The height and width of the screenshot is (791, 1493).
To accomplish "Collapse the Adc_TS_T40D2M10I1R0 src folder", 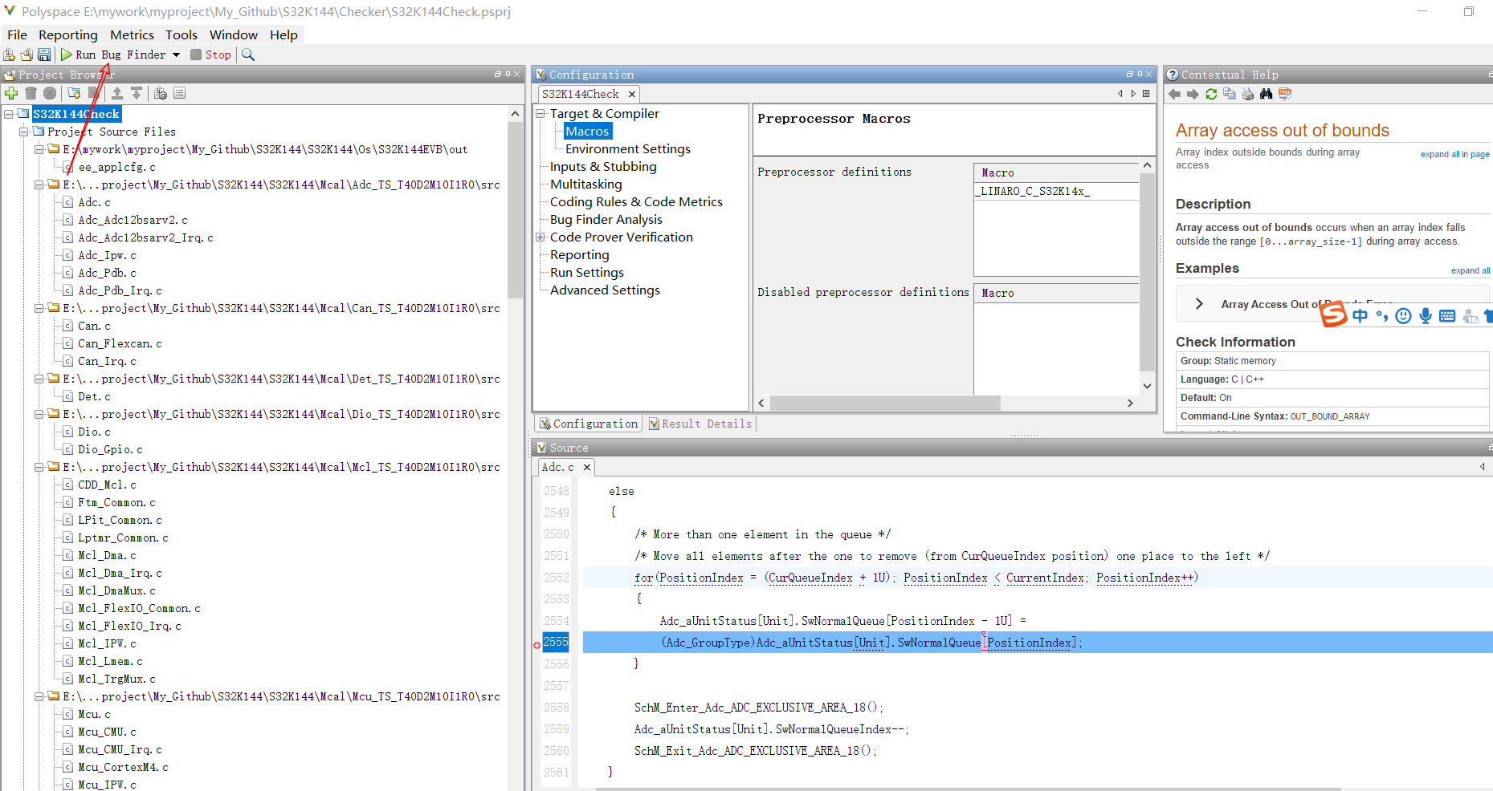I will [39, 185].
